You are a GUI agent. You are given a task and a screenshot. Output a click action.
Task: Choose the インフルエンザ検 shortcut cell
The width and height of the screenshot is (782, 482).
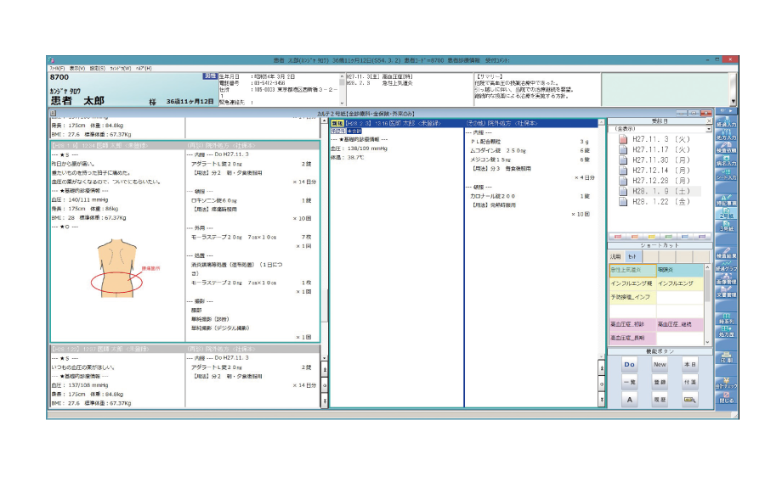(632, 283)
